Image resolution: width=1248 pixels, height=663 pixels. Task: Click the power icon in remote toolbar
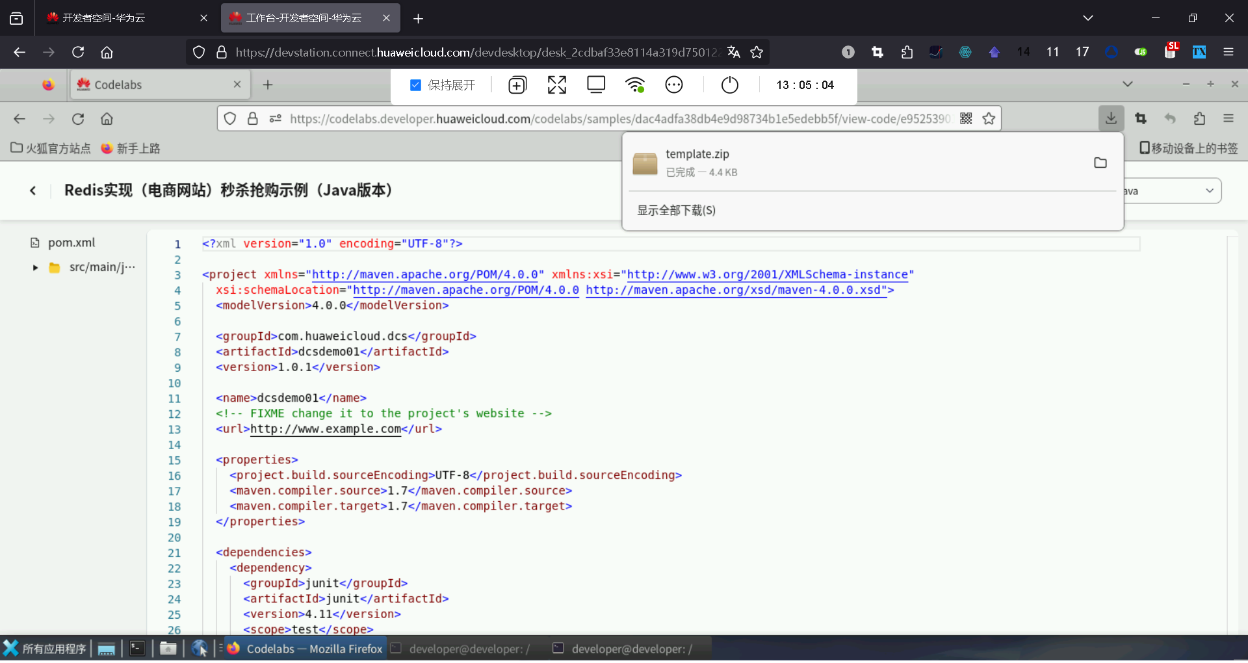[729, 85]
